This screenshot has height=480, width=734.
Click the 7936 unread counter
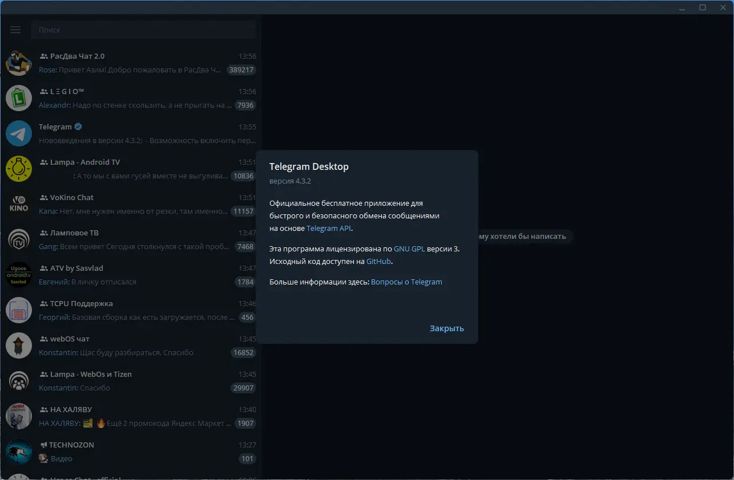pos(245,105)
